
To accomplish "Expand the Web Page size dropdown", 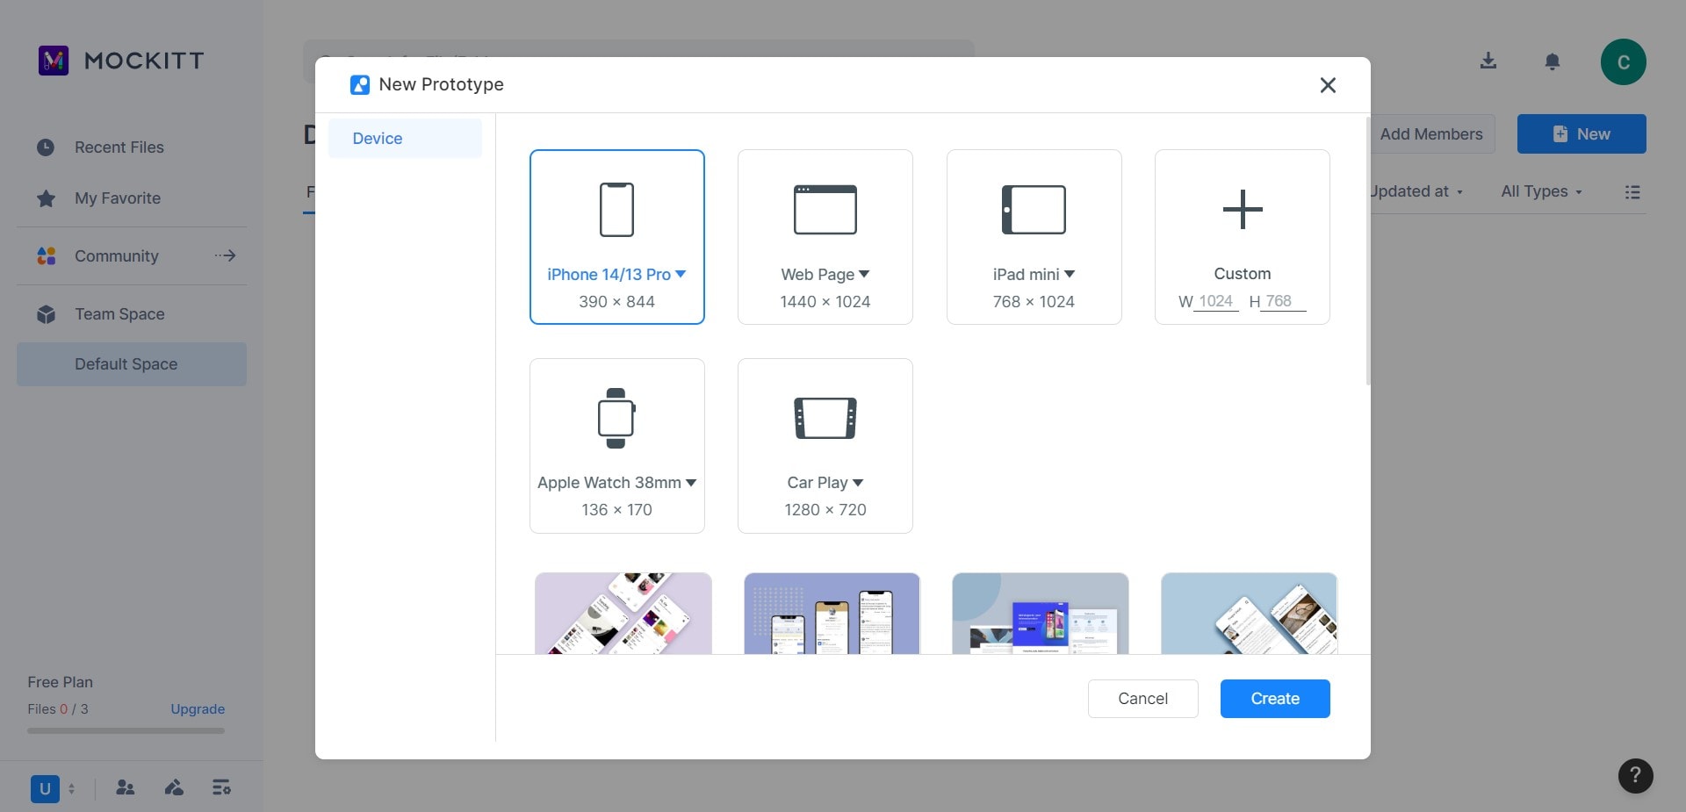I will [x=864, y=274].
